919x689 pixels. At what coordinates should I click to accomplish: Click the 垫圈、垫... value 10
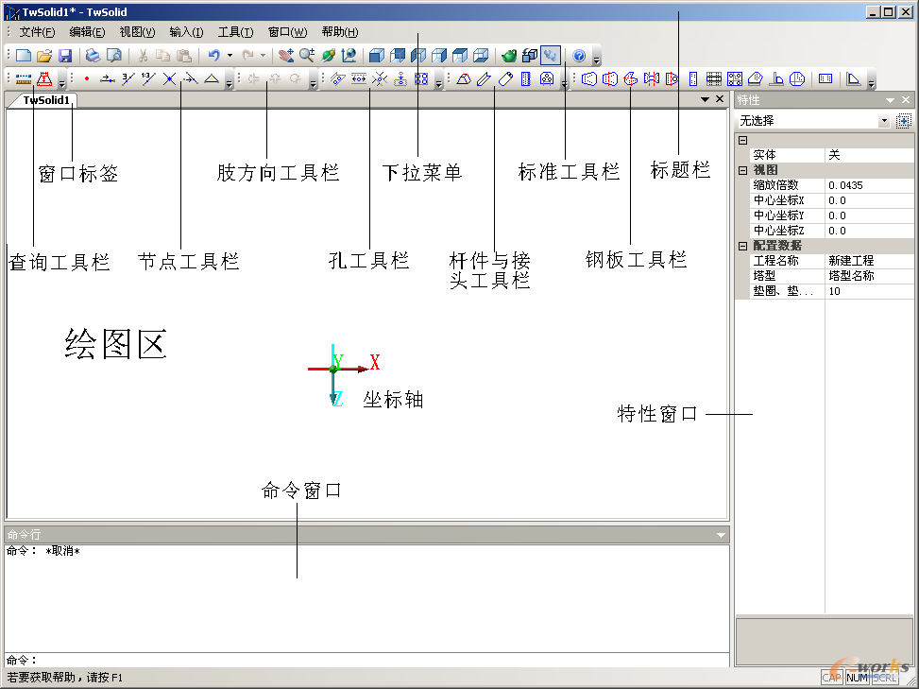[869, 291]
